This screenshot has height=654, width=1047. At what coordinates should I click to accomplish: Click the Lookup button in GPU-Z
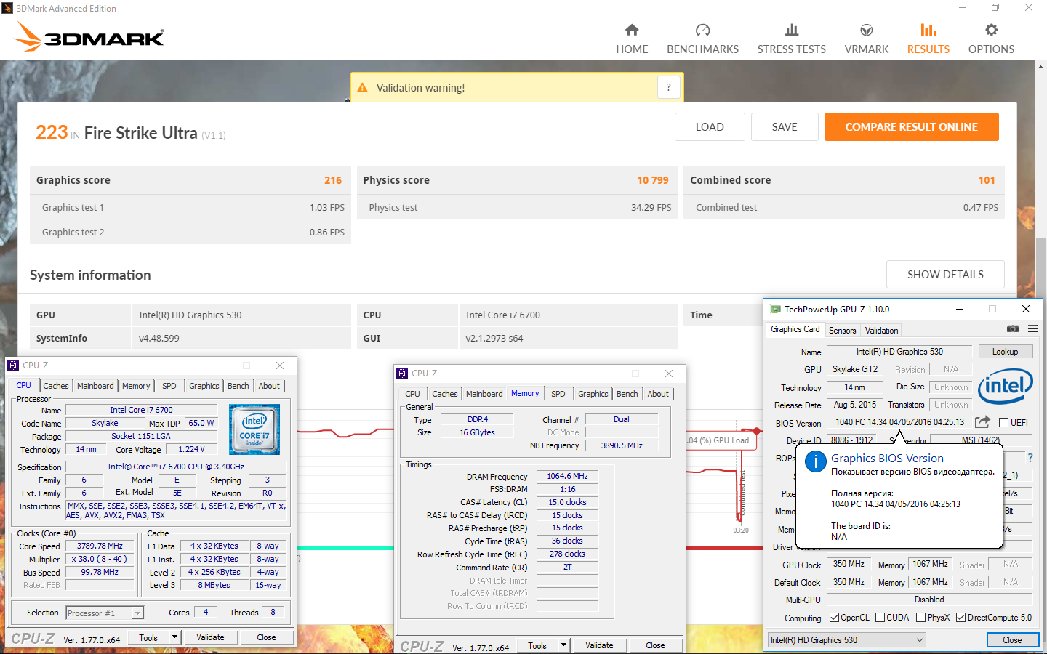tap(1005, 352)
